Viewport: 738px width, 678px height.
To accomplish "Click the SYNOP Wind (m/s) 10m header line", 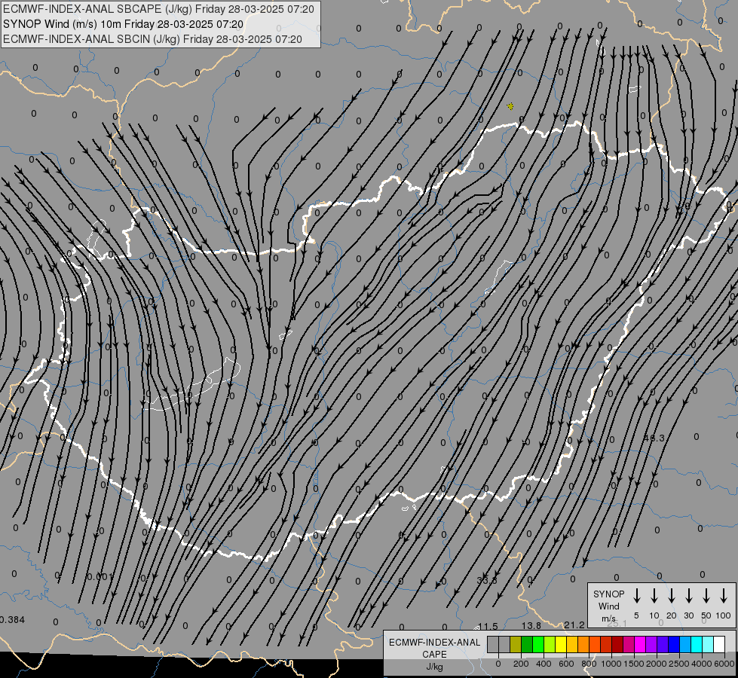I will click(x=123, y=24).
